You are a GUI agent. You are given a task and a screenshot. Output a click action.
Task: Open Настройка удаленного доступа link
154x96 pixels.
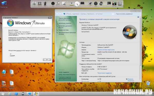pyautogui.click(x=65, y=27)
